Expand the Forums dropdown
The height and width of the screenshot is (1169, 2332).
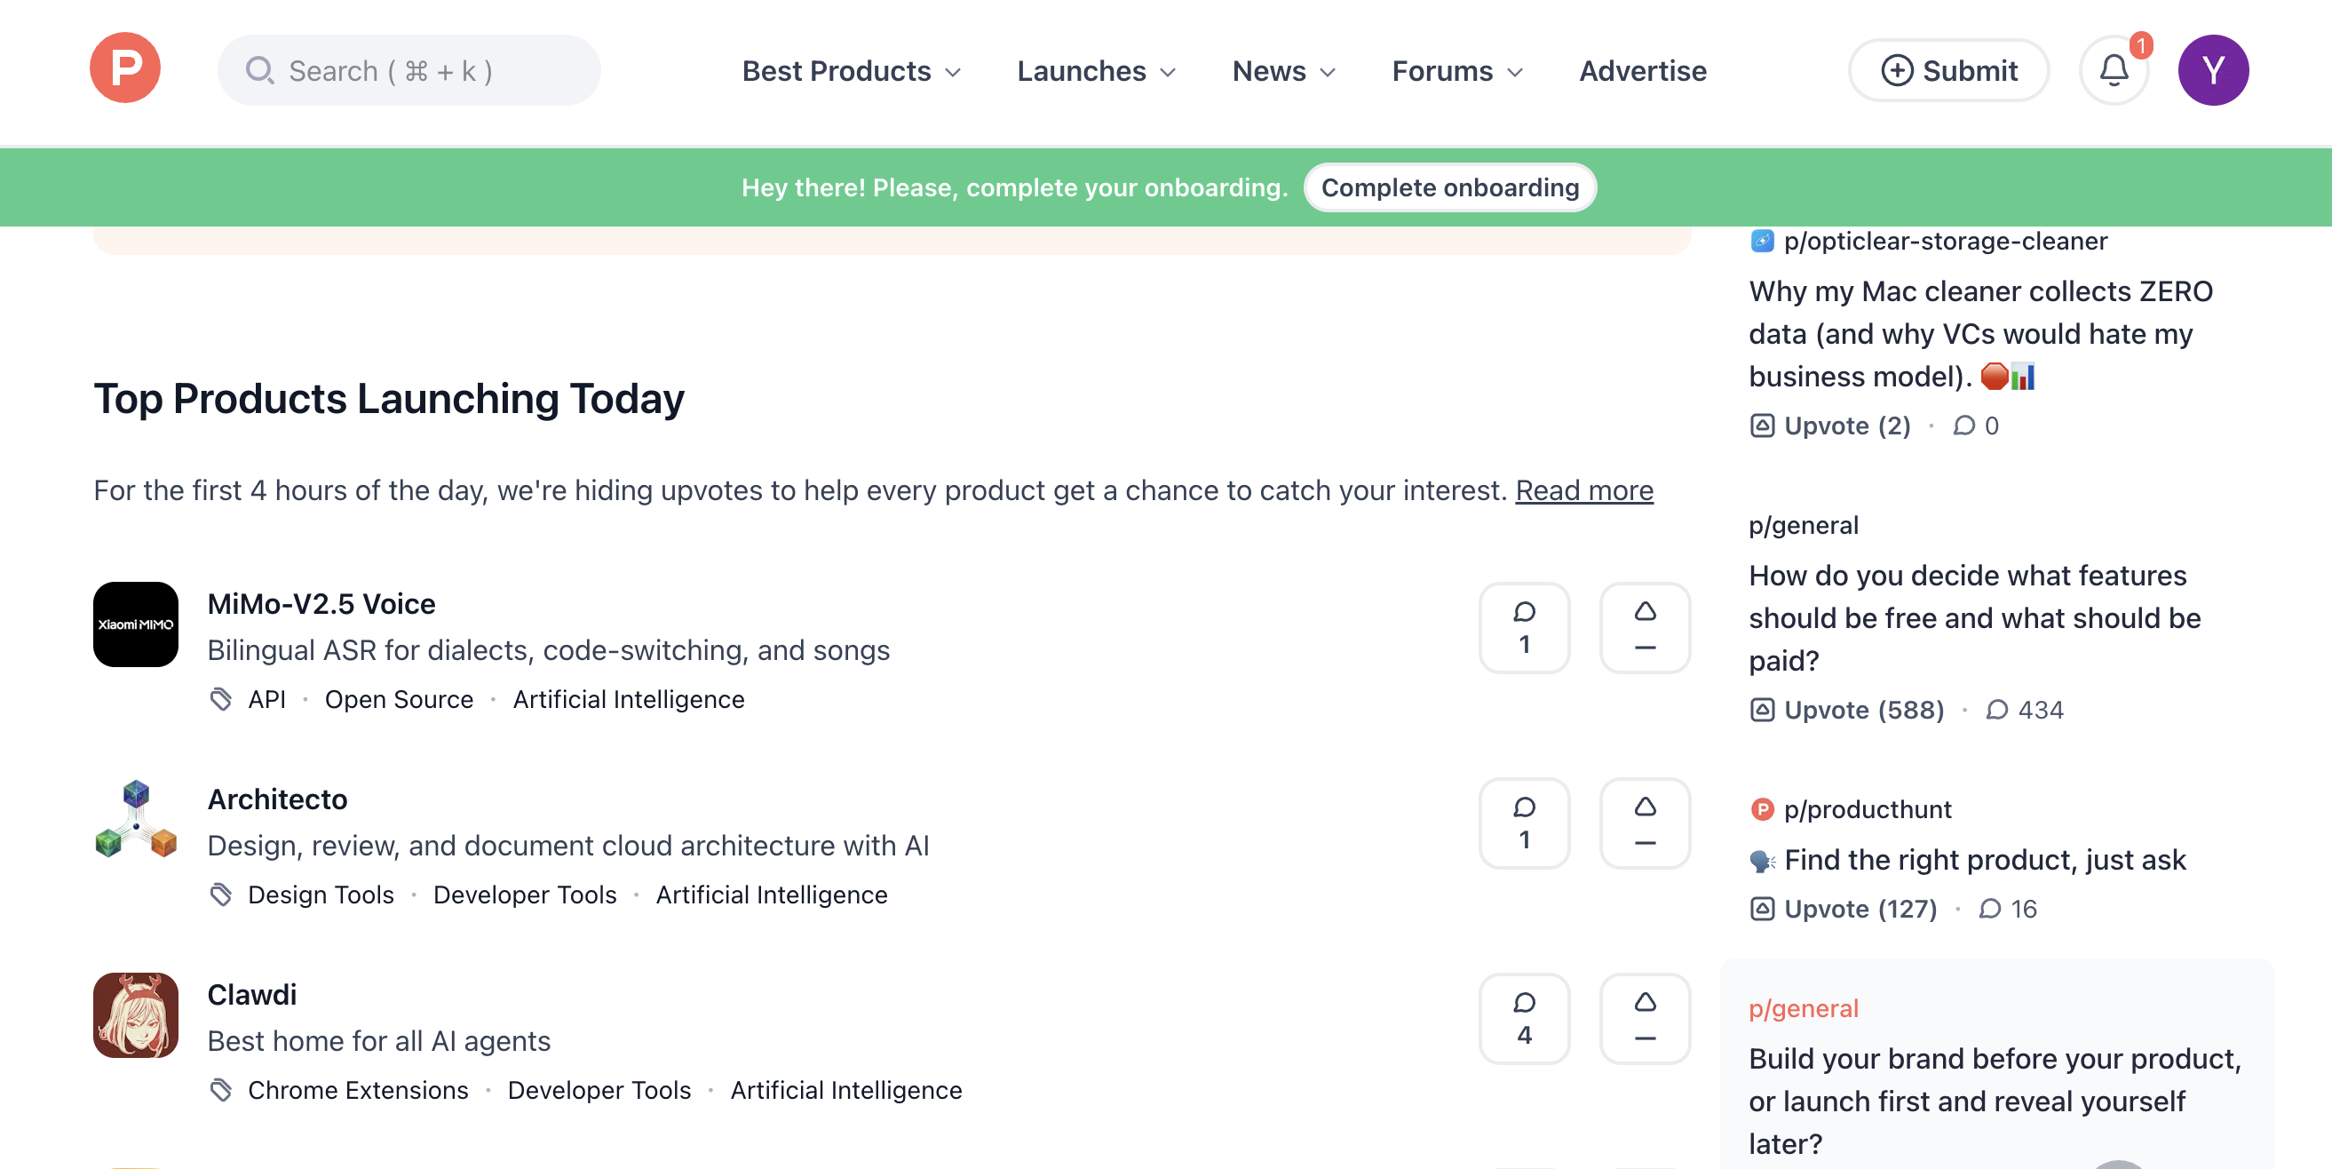[1456, 71]
